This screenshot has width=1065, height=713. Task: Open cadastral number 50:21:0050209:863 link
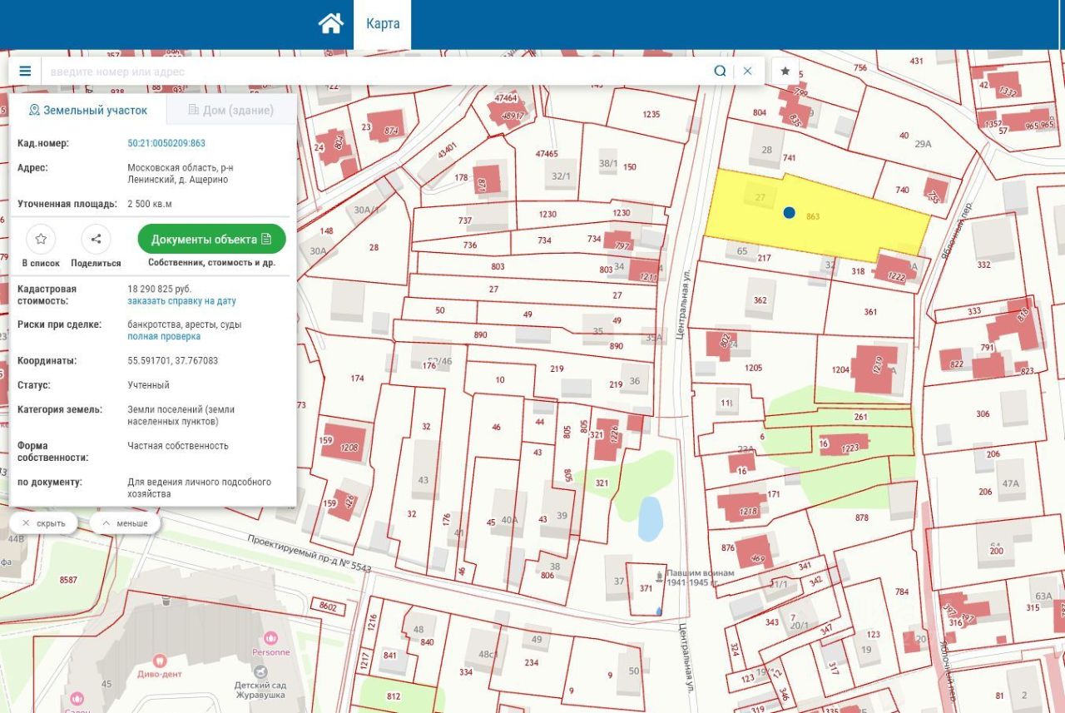click(x=166, y=143)
